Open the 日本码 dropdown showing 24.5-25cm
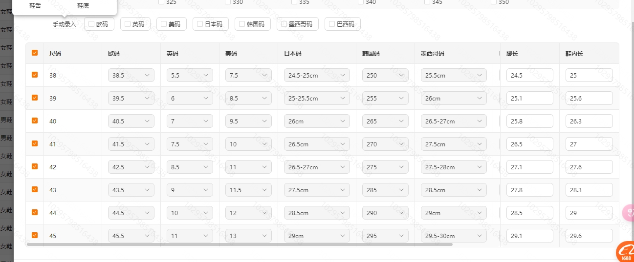Viewport: 634px width, 262px height. pos(317,75)
